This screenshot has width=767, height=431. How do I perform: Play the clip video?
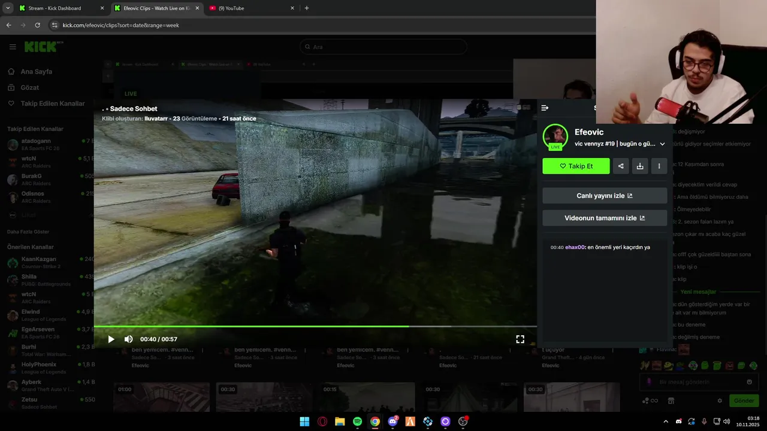tap(111, 339)
